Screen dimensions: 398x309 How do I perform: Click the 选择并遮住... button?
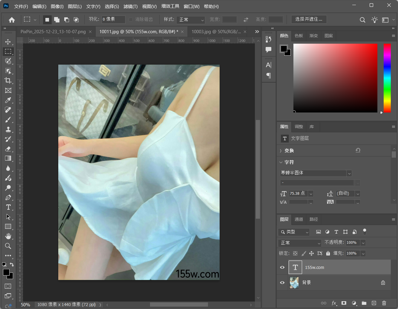click(309, 19)
